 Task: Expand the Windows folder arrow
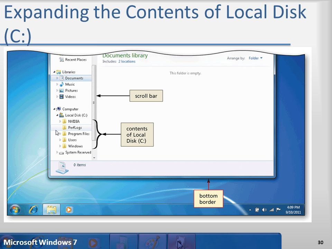click(x=60, y=146)
